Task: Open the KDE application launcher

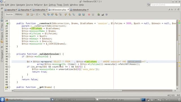Action: click(2, 99)
